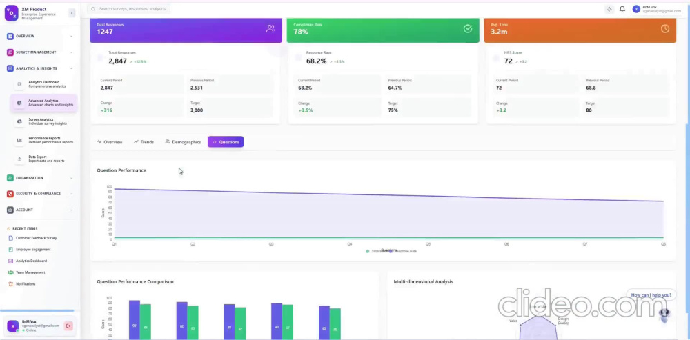Log out using the red sign-out icon
This screenshot has height=340, width=690.
(x=68, y=326)
